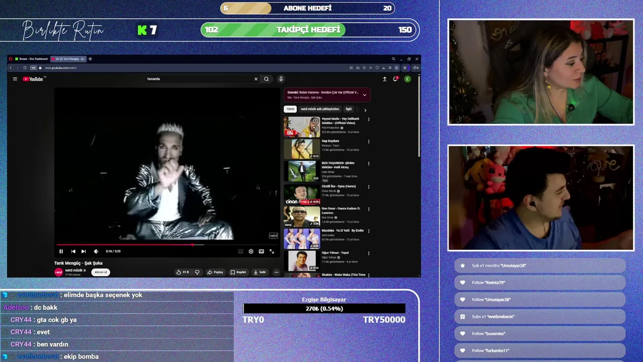Reload the YouTube page
Image resolution: width=643 pixels, height=362 pixels.
(x=25, y=68)
